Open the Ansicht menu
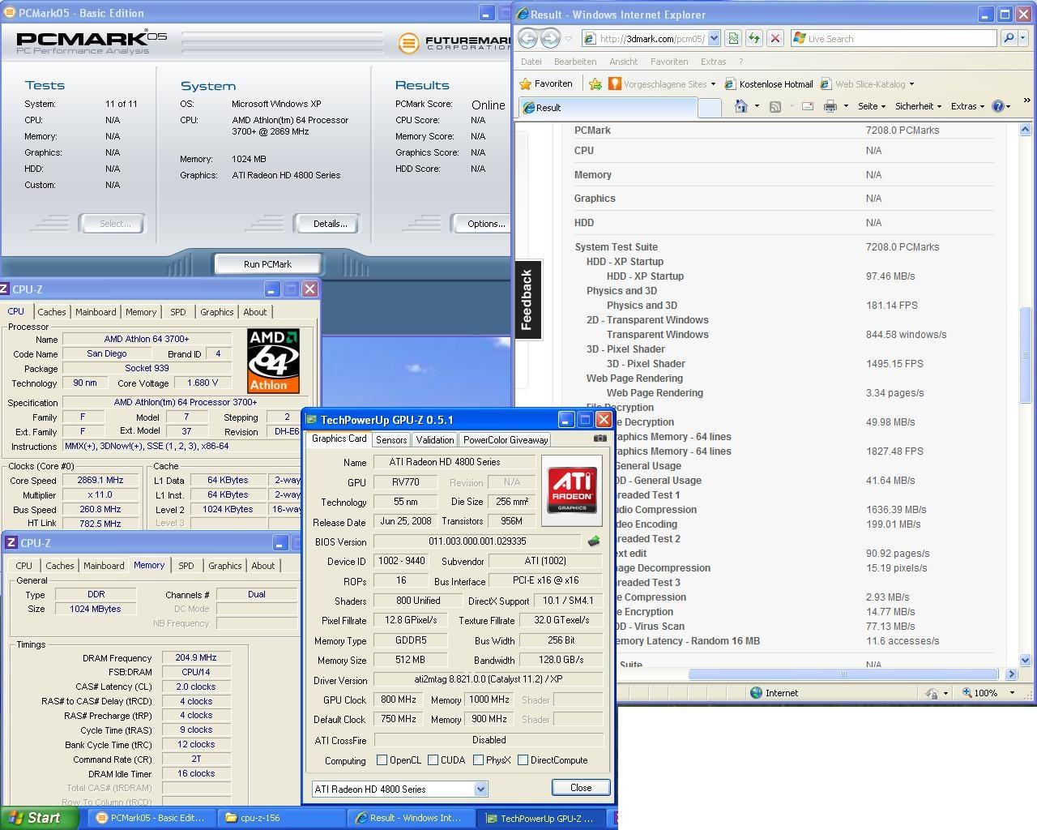The height and width of the screenshot is (830, 1037). [x=623, y=62]
